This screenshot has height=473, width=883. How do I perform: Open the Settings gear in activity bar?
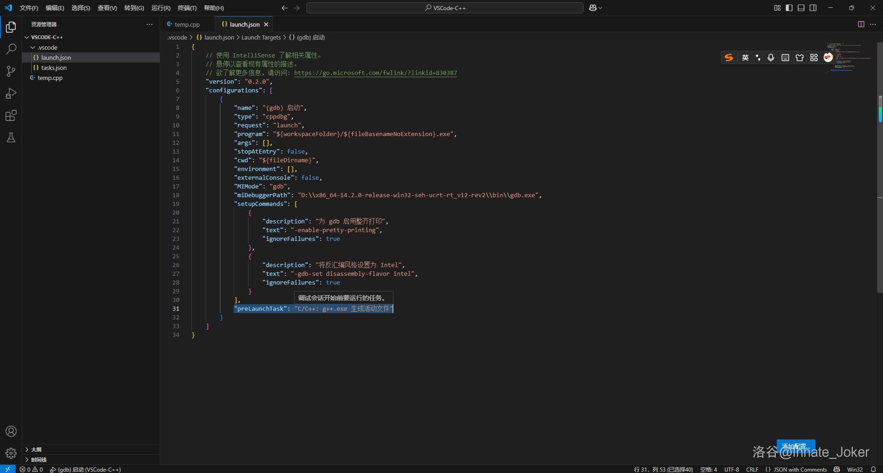11,453
